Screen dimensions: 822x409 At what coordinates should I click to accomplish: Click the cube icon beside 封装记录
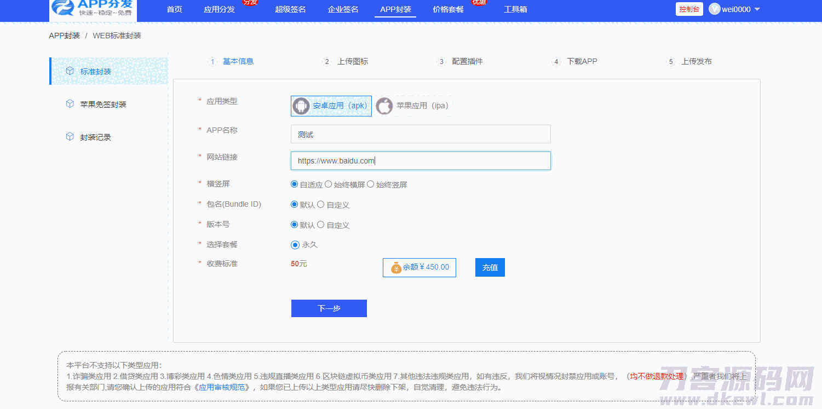point(70,137)
